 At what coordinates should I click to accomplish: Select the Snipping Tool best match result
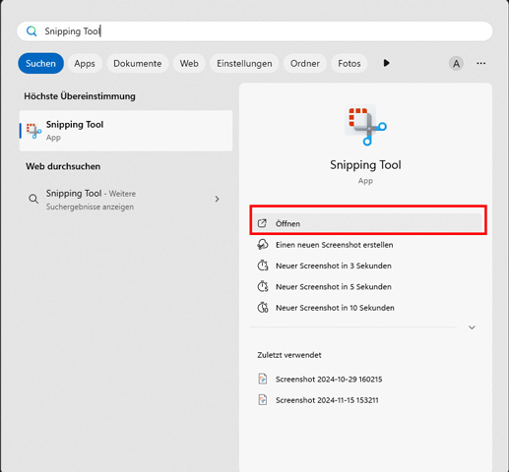126,131
